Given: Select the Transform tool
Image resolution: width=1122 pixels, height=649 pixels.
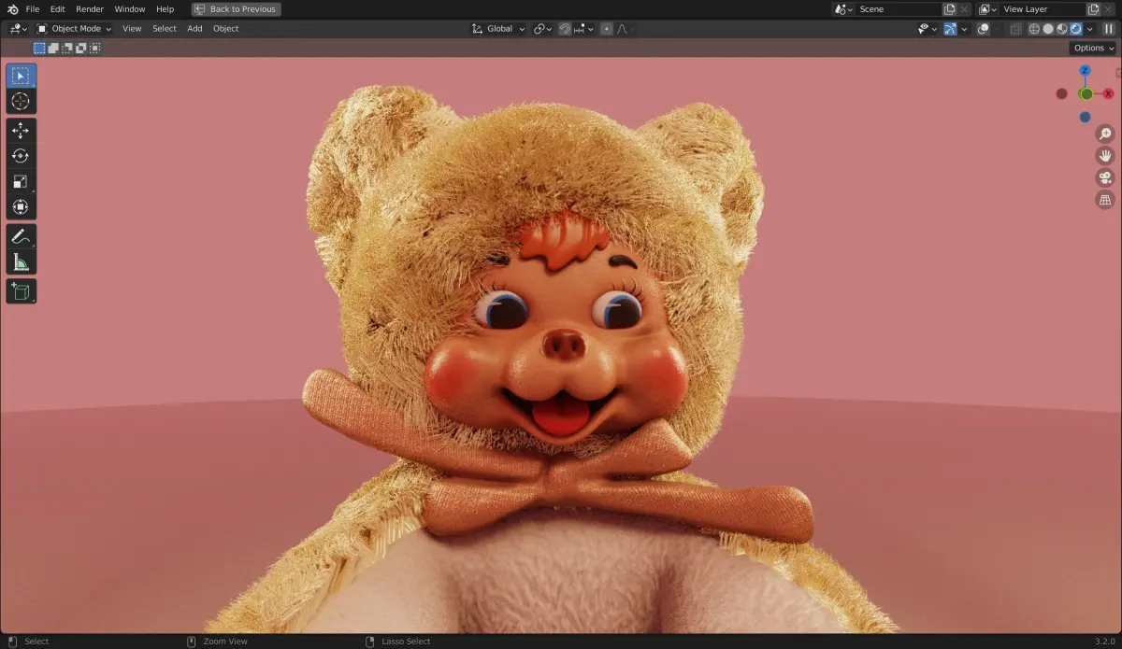Looking at the screenshot, I should pos(22,206).
